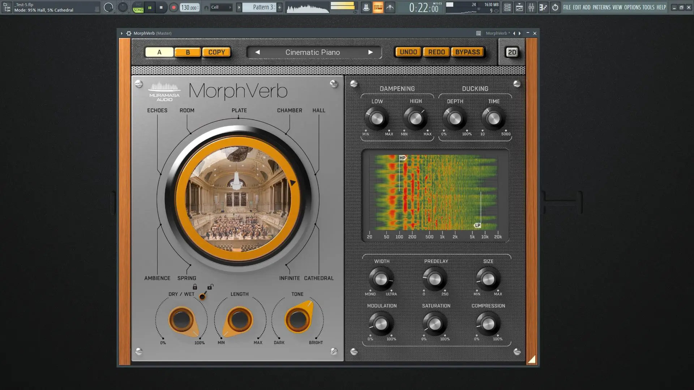Switch to preset slot B
Screen dimensions: 694x390
click(188, 52)
